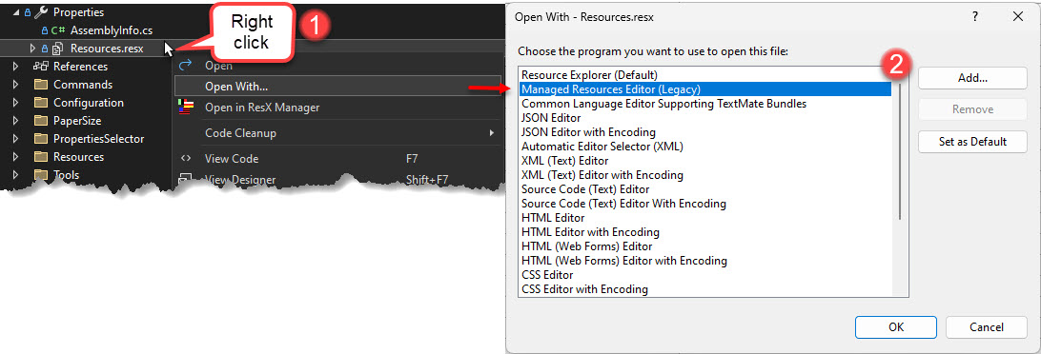1041x354 pixels.
Task: Select HTML (Web Forms) Editor with Encoding
Action: pos(705,261)
